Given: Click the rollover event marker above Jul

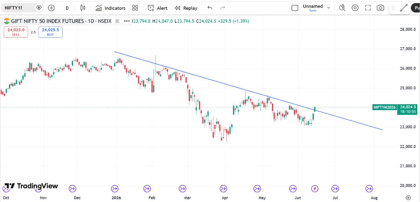Looking at the screenshot, I should pyautogui.click(x=335, y=189).
